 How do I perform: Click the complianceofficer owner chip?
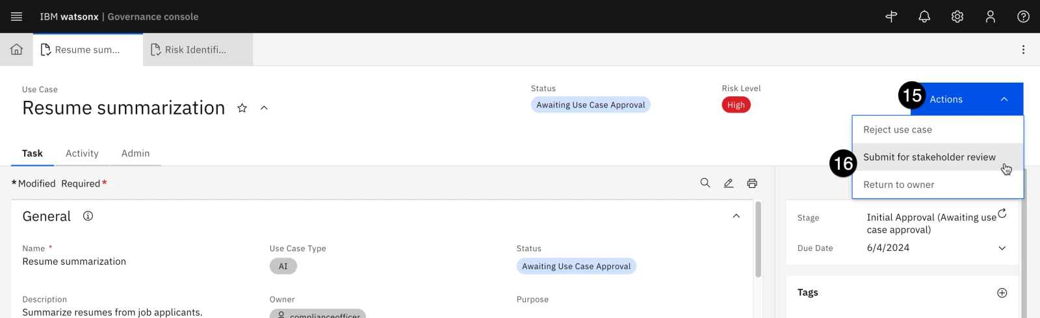click(x=318, y=314)
